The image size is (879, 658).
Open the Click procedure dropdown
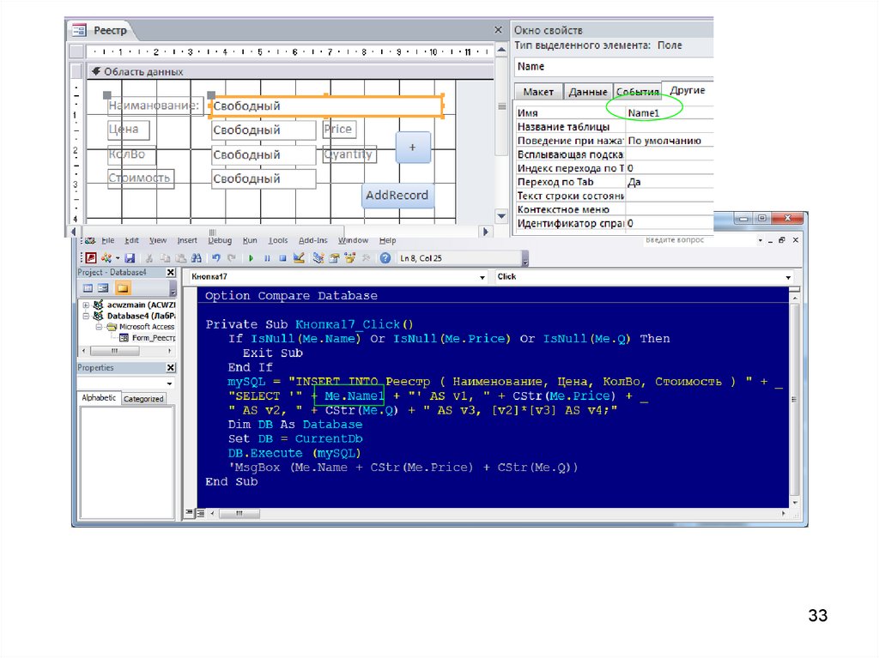[x=788, y=277]
